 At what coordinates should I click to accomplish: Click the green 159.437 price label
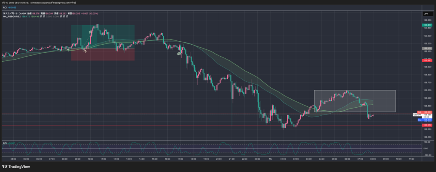(x=426, y=25)
